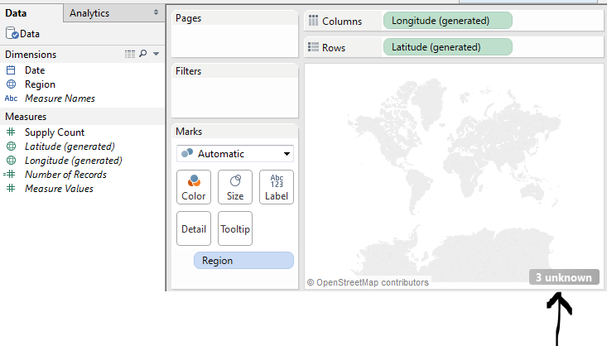This screenshot has width=607, height=346.
Task: Click the Abc icon next to Measure Names
Action: tap(11, 99)
